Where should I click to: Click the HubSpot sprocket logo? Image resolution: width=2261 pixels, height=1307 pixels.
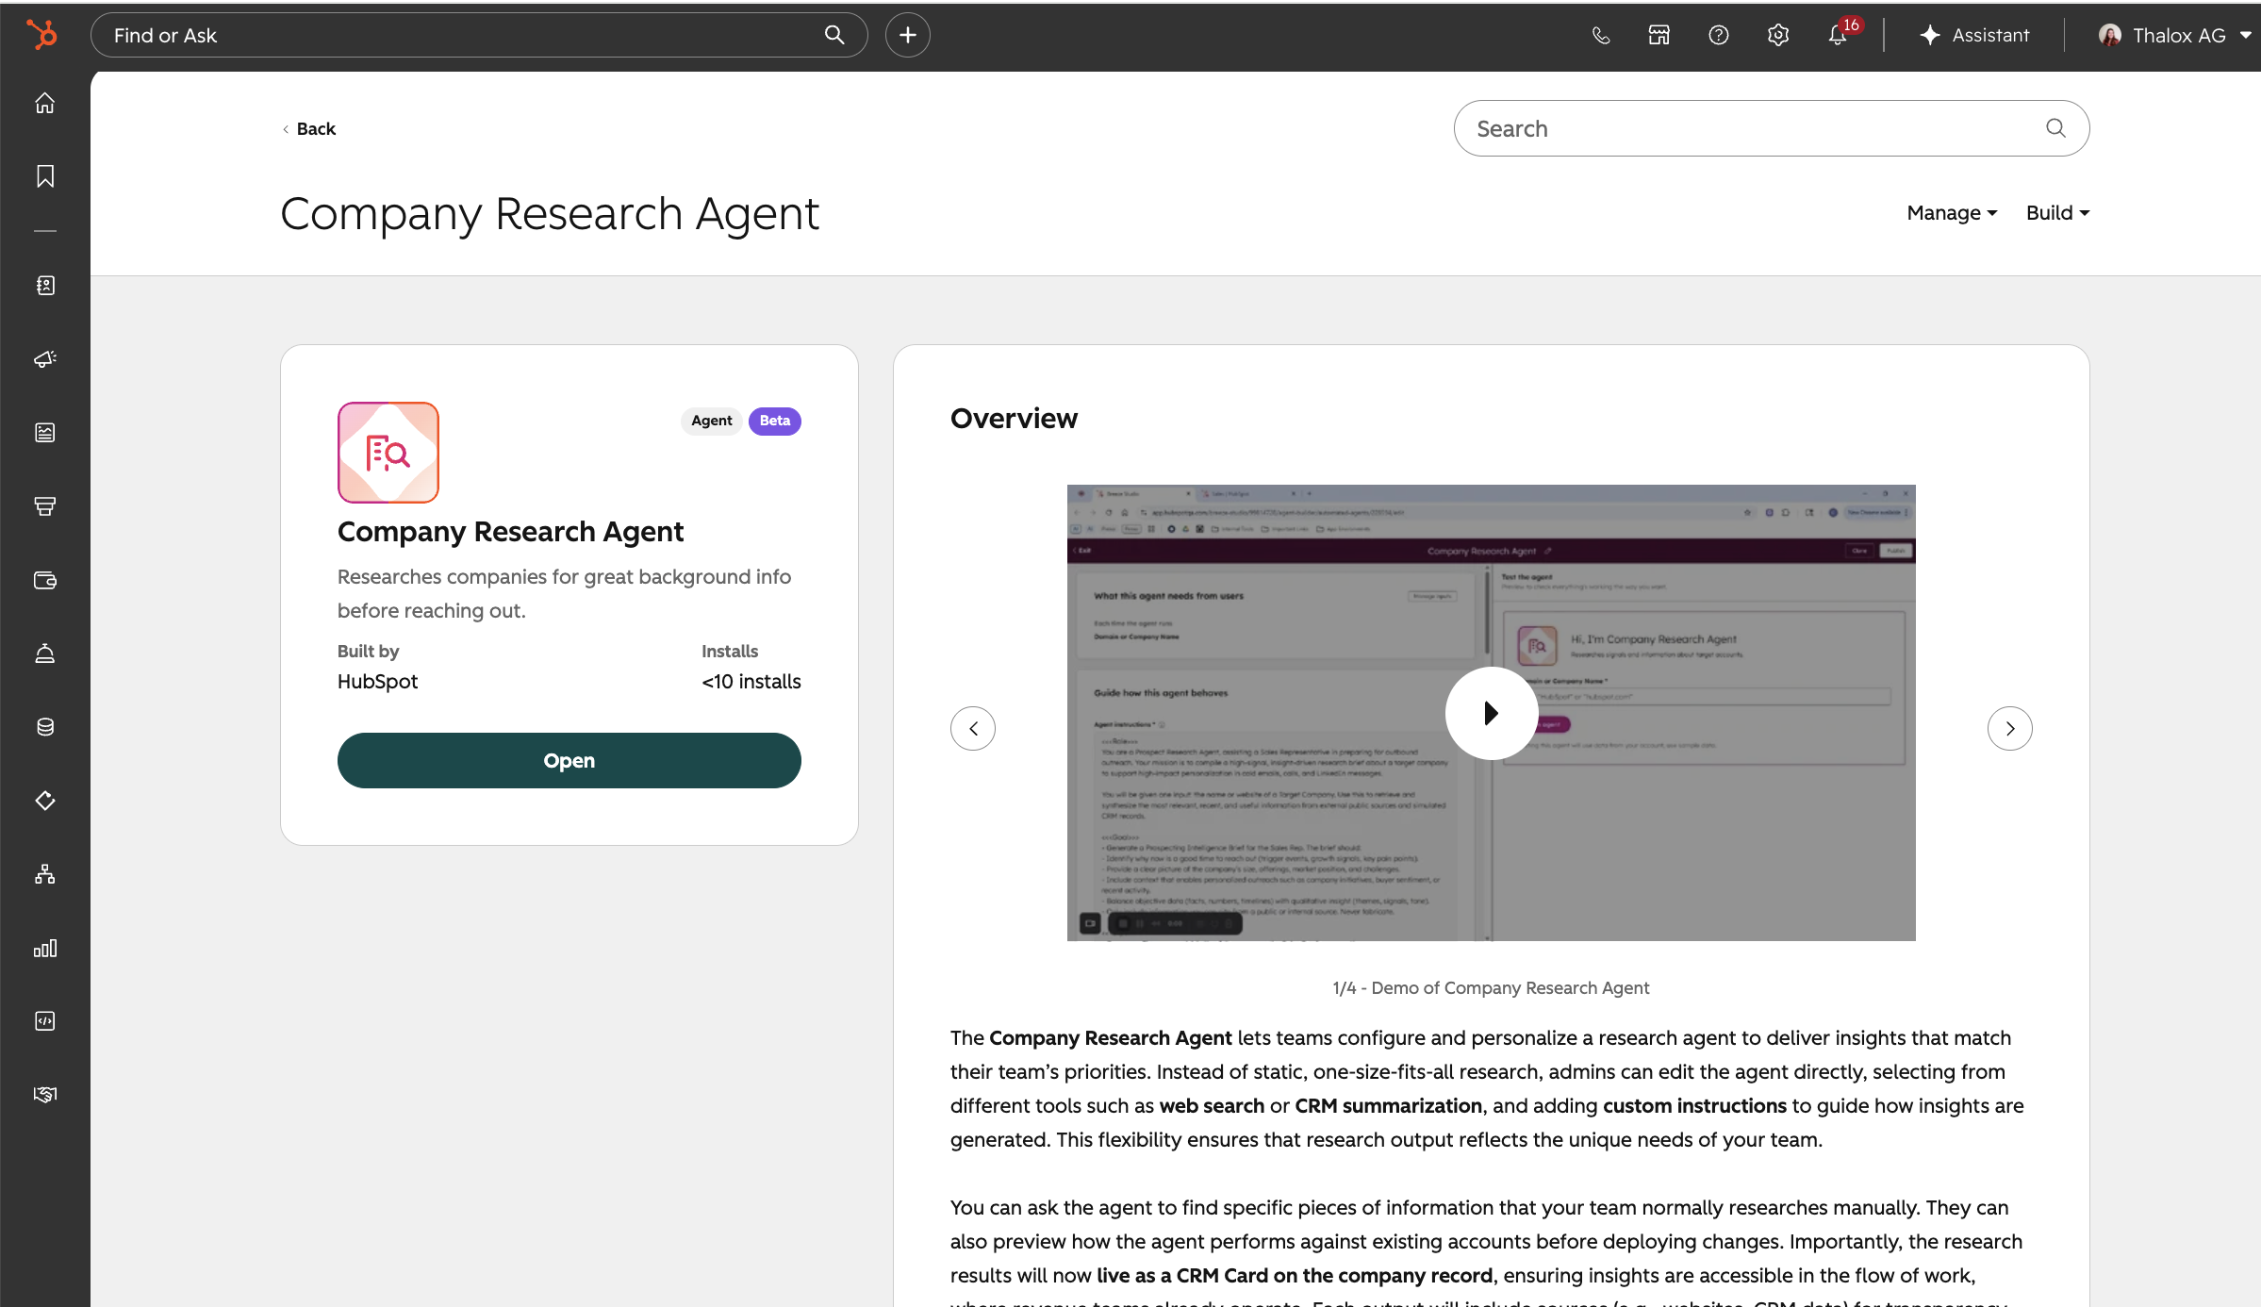coord(42,35)
